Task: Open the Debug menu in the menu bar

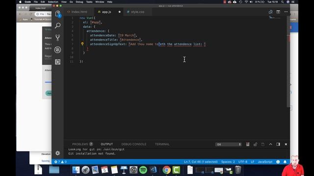Action: pyautogui.click(x=79, y=2)
